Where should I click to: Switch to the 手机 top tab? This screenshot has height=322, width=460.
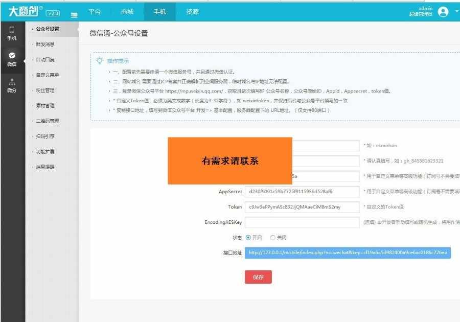(160, 12)
